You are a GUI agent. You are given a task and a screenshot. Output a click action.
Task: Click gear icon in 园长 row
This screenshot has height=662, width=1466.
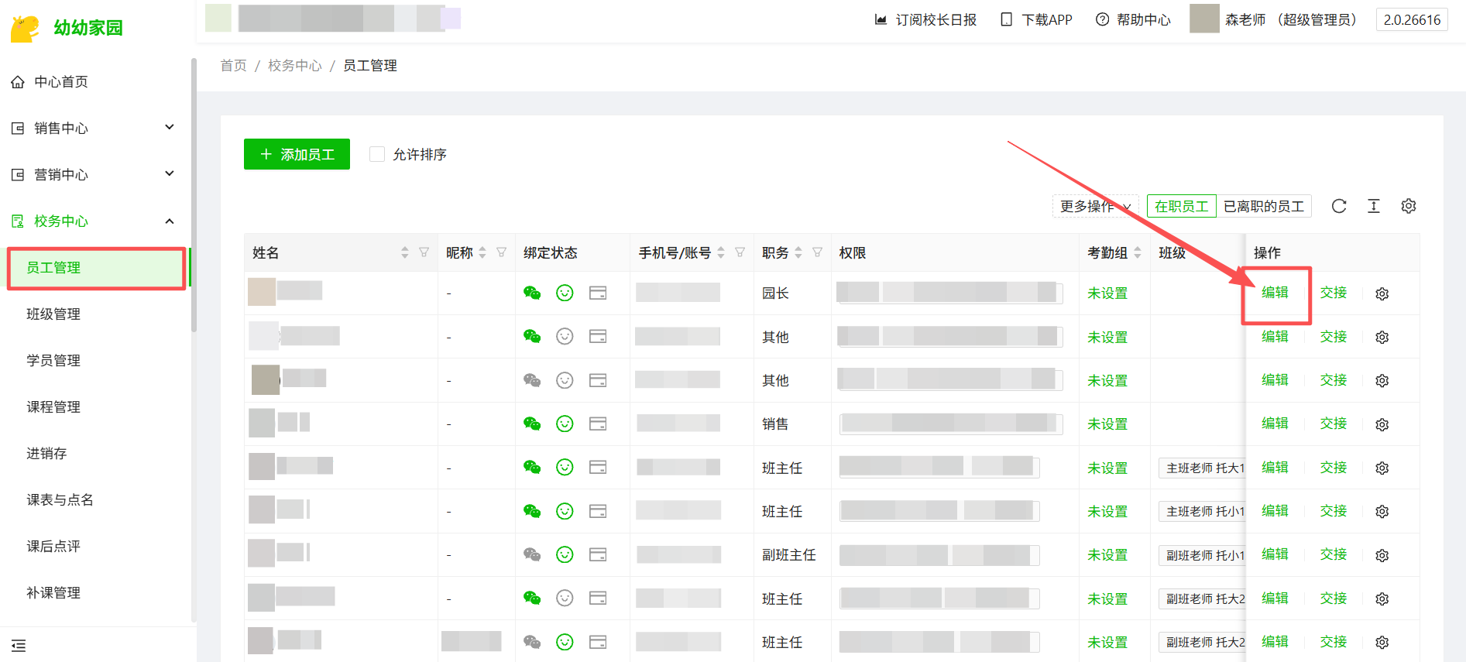click(1382, 293)
